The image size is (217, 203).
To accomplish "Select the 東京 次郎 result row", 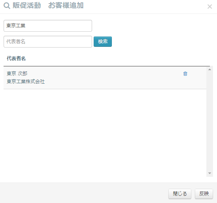I will [105, 78].
